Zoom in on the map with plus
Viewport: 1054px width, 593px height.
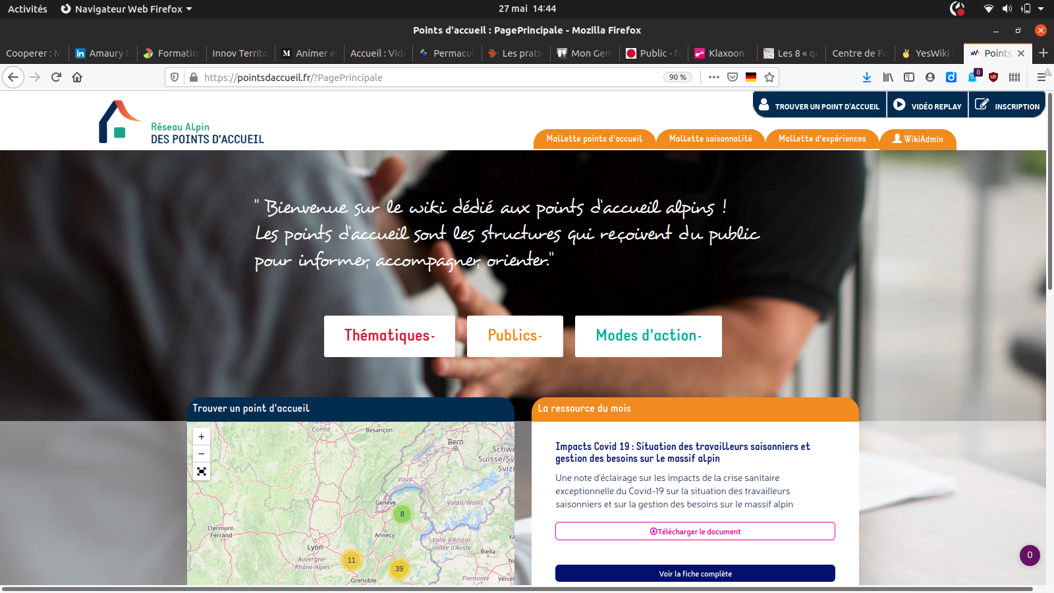click(x=202, y=436)
